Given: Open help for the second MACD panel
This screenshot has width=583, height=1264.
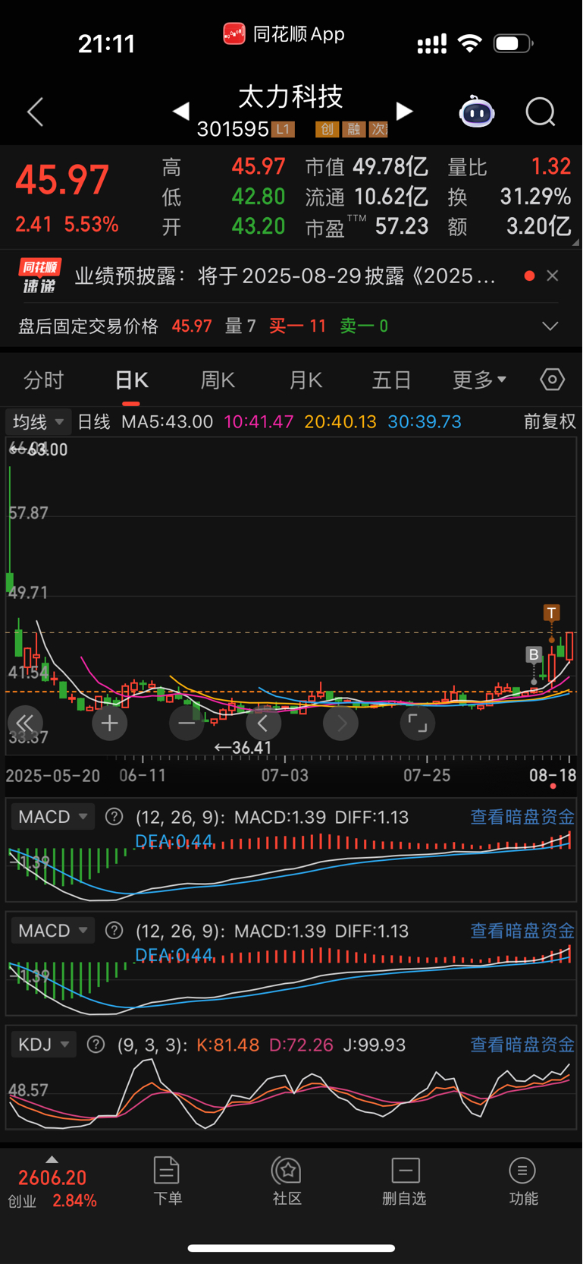Looking at the screenshot, I should pyautogui.click(x=114, y=931).
